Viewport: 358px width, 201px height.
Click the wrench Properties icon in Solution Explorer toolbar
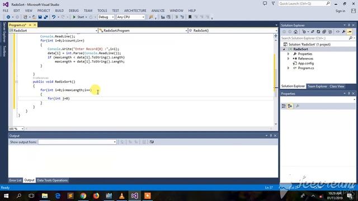click(x=343, y=32)
